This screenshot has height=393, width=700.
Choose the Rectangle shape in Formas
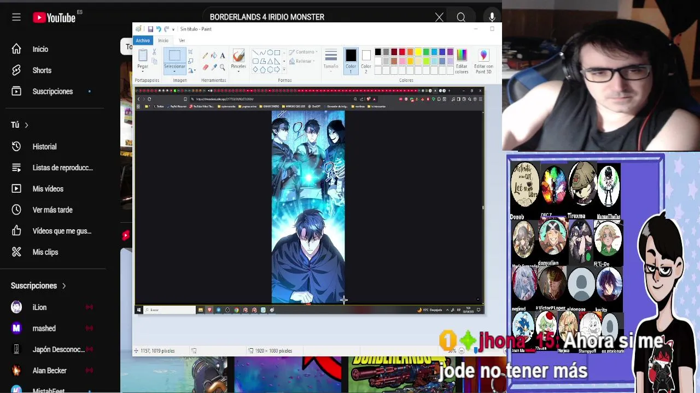click(277, 52)
